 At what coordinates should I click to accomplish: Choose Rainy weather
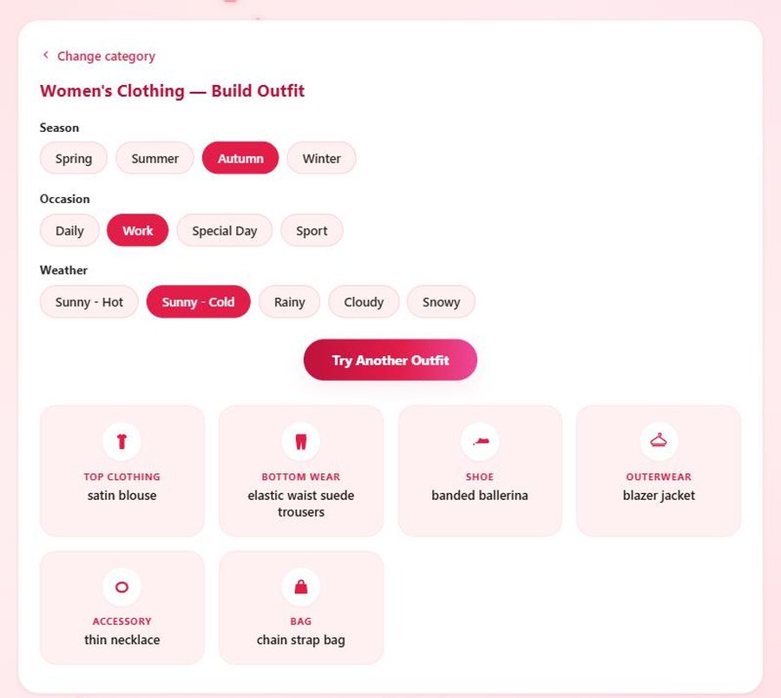coord(289,302)
